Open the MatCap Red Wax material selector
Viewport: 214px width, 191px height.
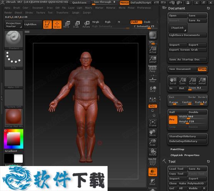(13, 118)
